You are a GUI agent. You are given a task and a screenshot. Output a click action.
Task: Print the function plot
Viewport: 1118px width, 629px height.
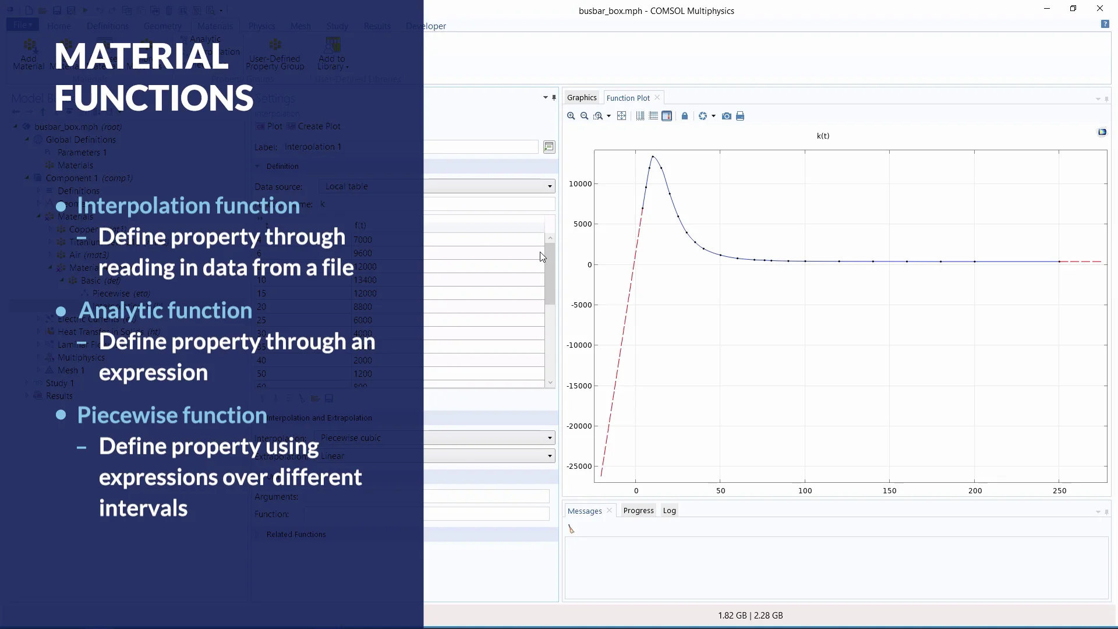click(x=740, y=116)
